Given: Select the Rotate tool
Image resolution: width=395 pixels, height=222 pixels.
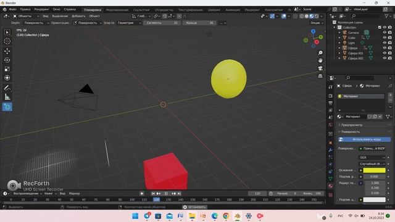Looking at the screenshot, I should pos(7,60).
